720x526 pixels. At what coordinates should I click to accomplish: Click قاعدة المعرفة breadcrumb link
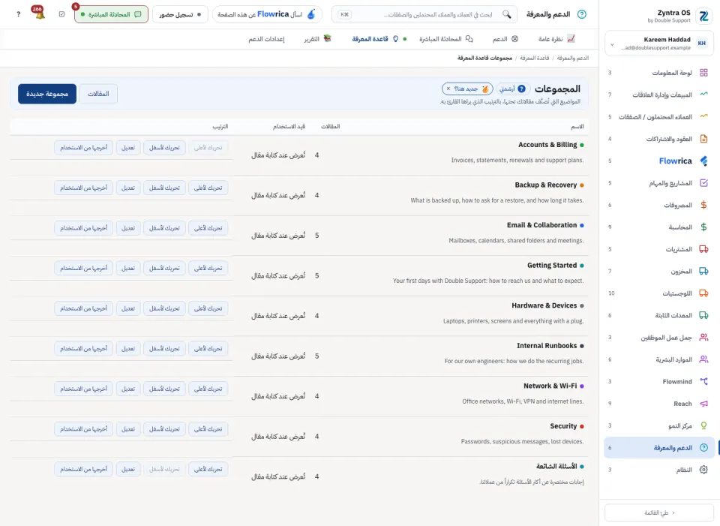click(x=535, y=58)
